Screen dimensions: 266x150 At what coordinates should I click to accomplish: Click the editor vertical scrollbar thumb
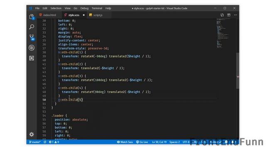coord(237,70)
